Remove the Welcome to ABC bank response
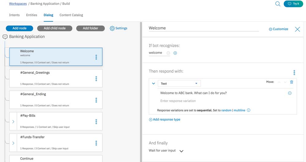The width and height of the screenshot is (306, 162). pyautogui.click(x=290, y=93)
